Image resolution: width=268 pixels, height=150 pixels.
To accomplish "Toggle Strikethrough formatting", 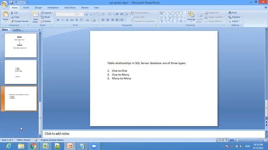I will coord(72,20).
